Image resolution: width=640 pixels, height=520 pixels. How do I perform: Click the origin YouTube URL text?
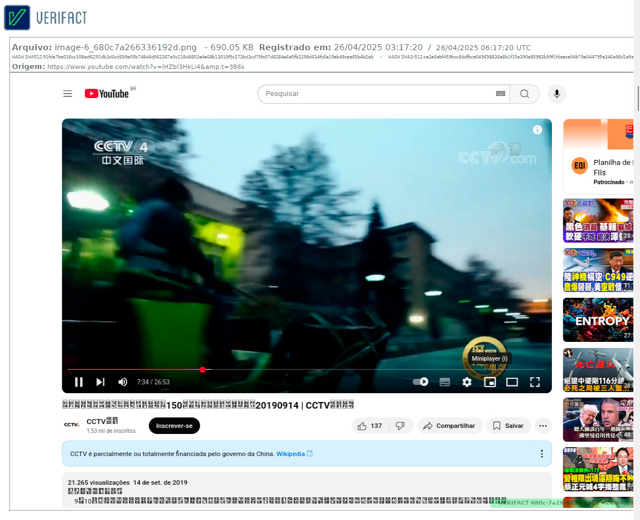point(146,67)
